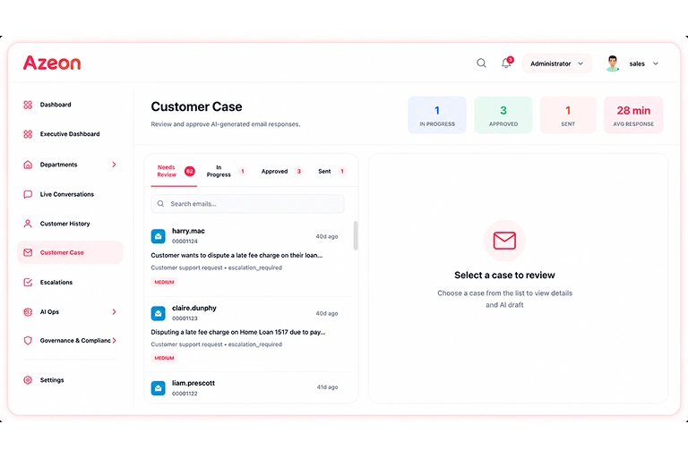Click the Governance shield icon
688x458 pixels.
click(x=28, y=341)
